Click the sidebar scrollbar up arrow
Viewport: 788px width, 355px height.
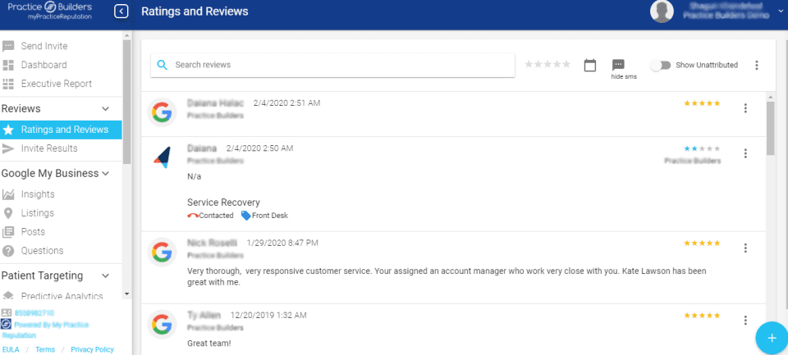(x=126, y=35)
